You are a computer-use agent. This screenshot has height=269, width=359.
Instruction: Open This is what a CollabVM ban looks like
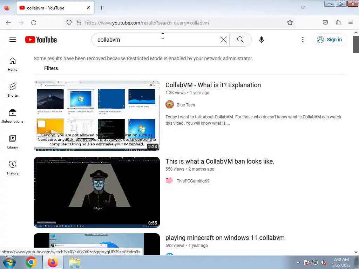pos(220,161)
